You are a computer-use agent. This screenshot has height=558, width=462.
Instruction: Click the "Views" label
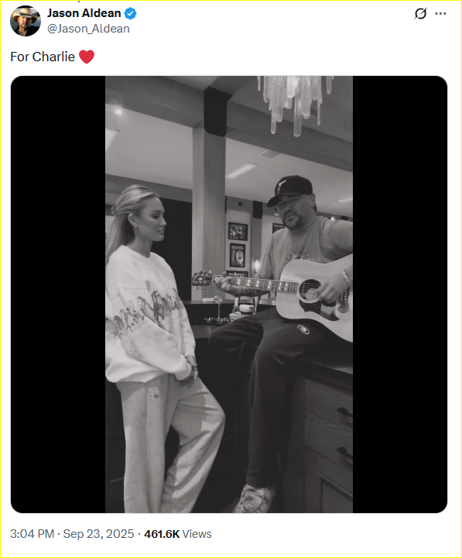click(197, 534)
